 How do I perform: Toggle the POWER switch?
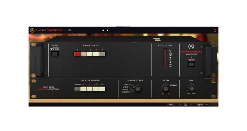(191, 64)
